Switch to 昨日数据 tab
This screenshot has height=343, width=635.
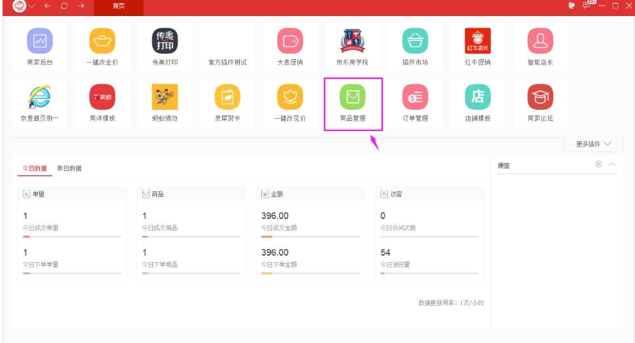click(x=69, y=168)
